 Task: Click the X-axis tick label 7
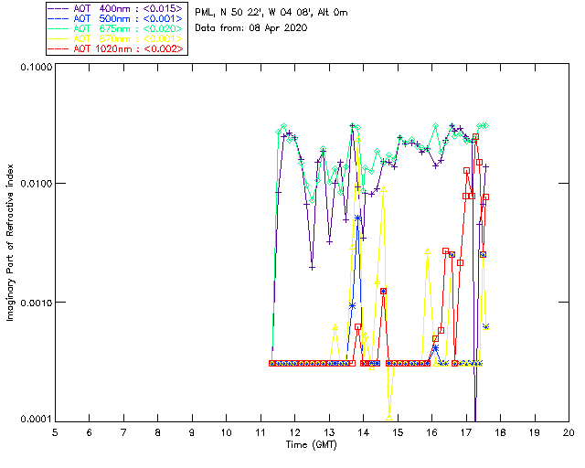(x=123, y=432)
